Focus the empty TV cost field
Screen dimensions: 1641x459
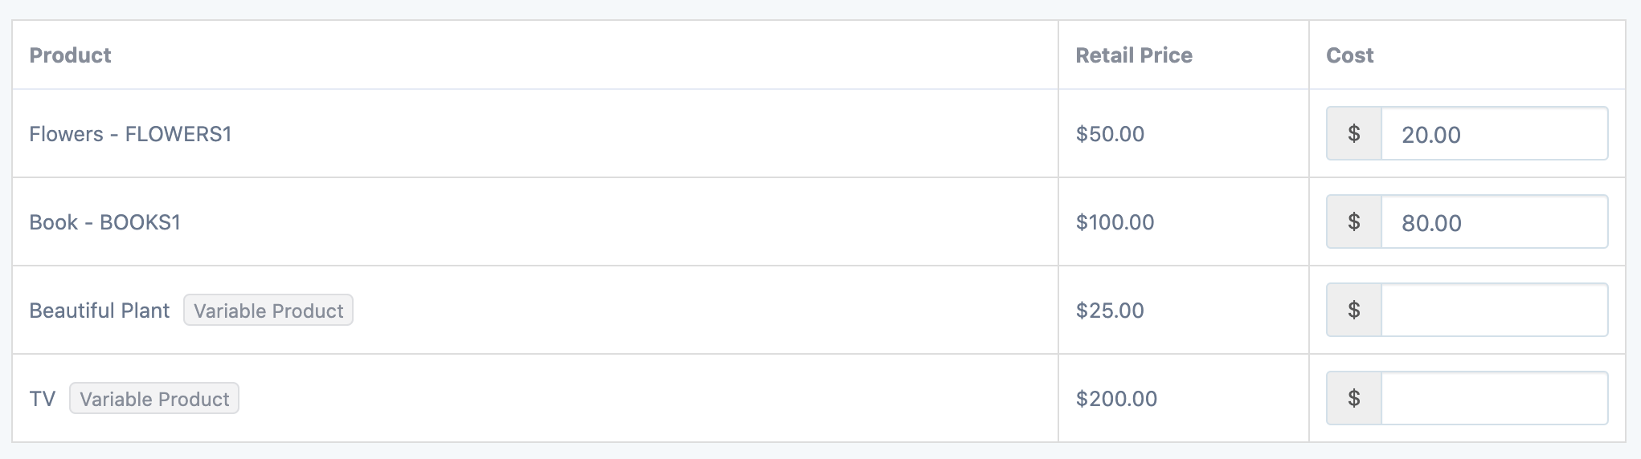(x=1493, y=399)
